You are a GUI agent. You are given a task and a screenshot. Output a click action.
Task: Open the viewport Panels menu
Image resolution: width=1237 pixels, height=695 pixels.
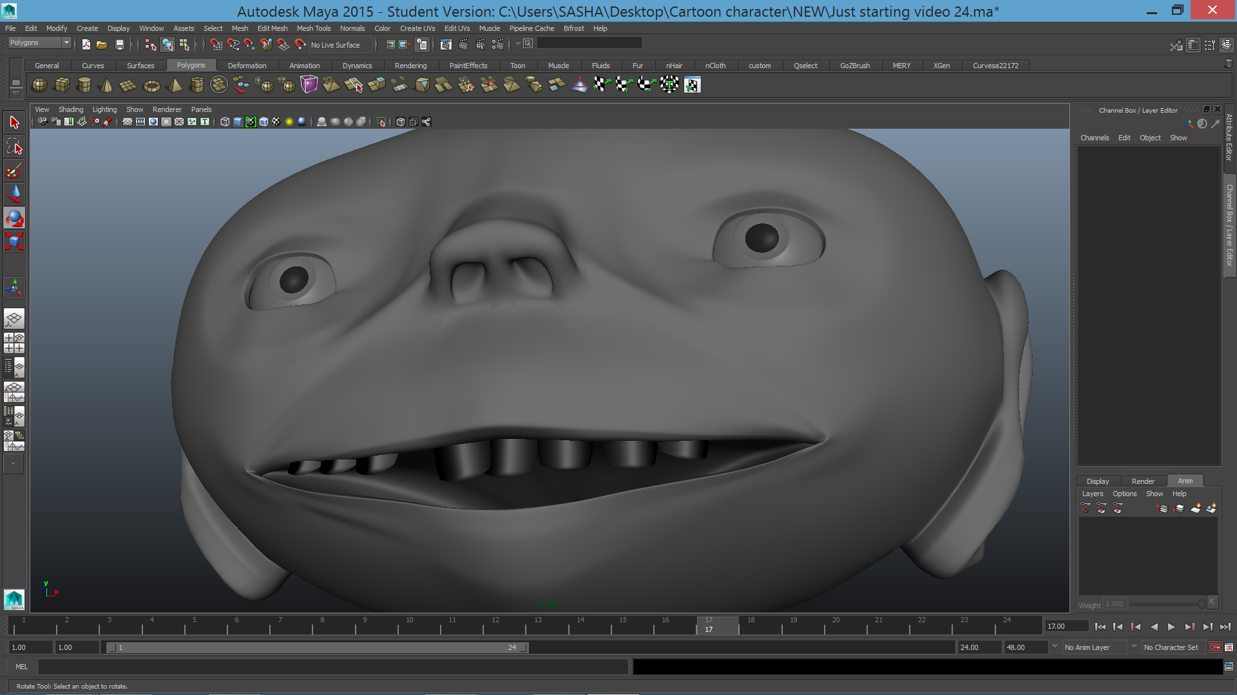point(201,109)
